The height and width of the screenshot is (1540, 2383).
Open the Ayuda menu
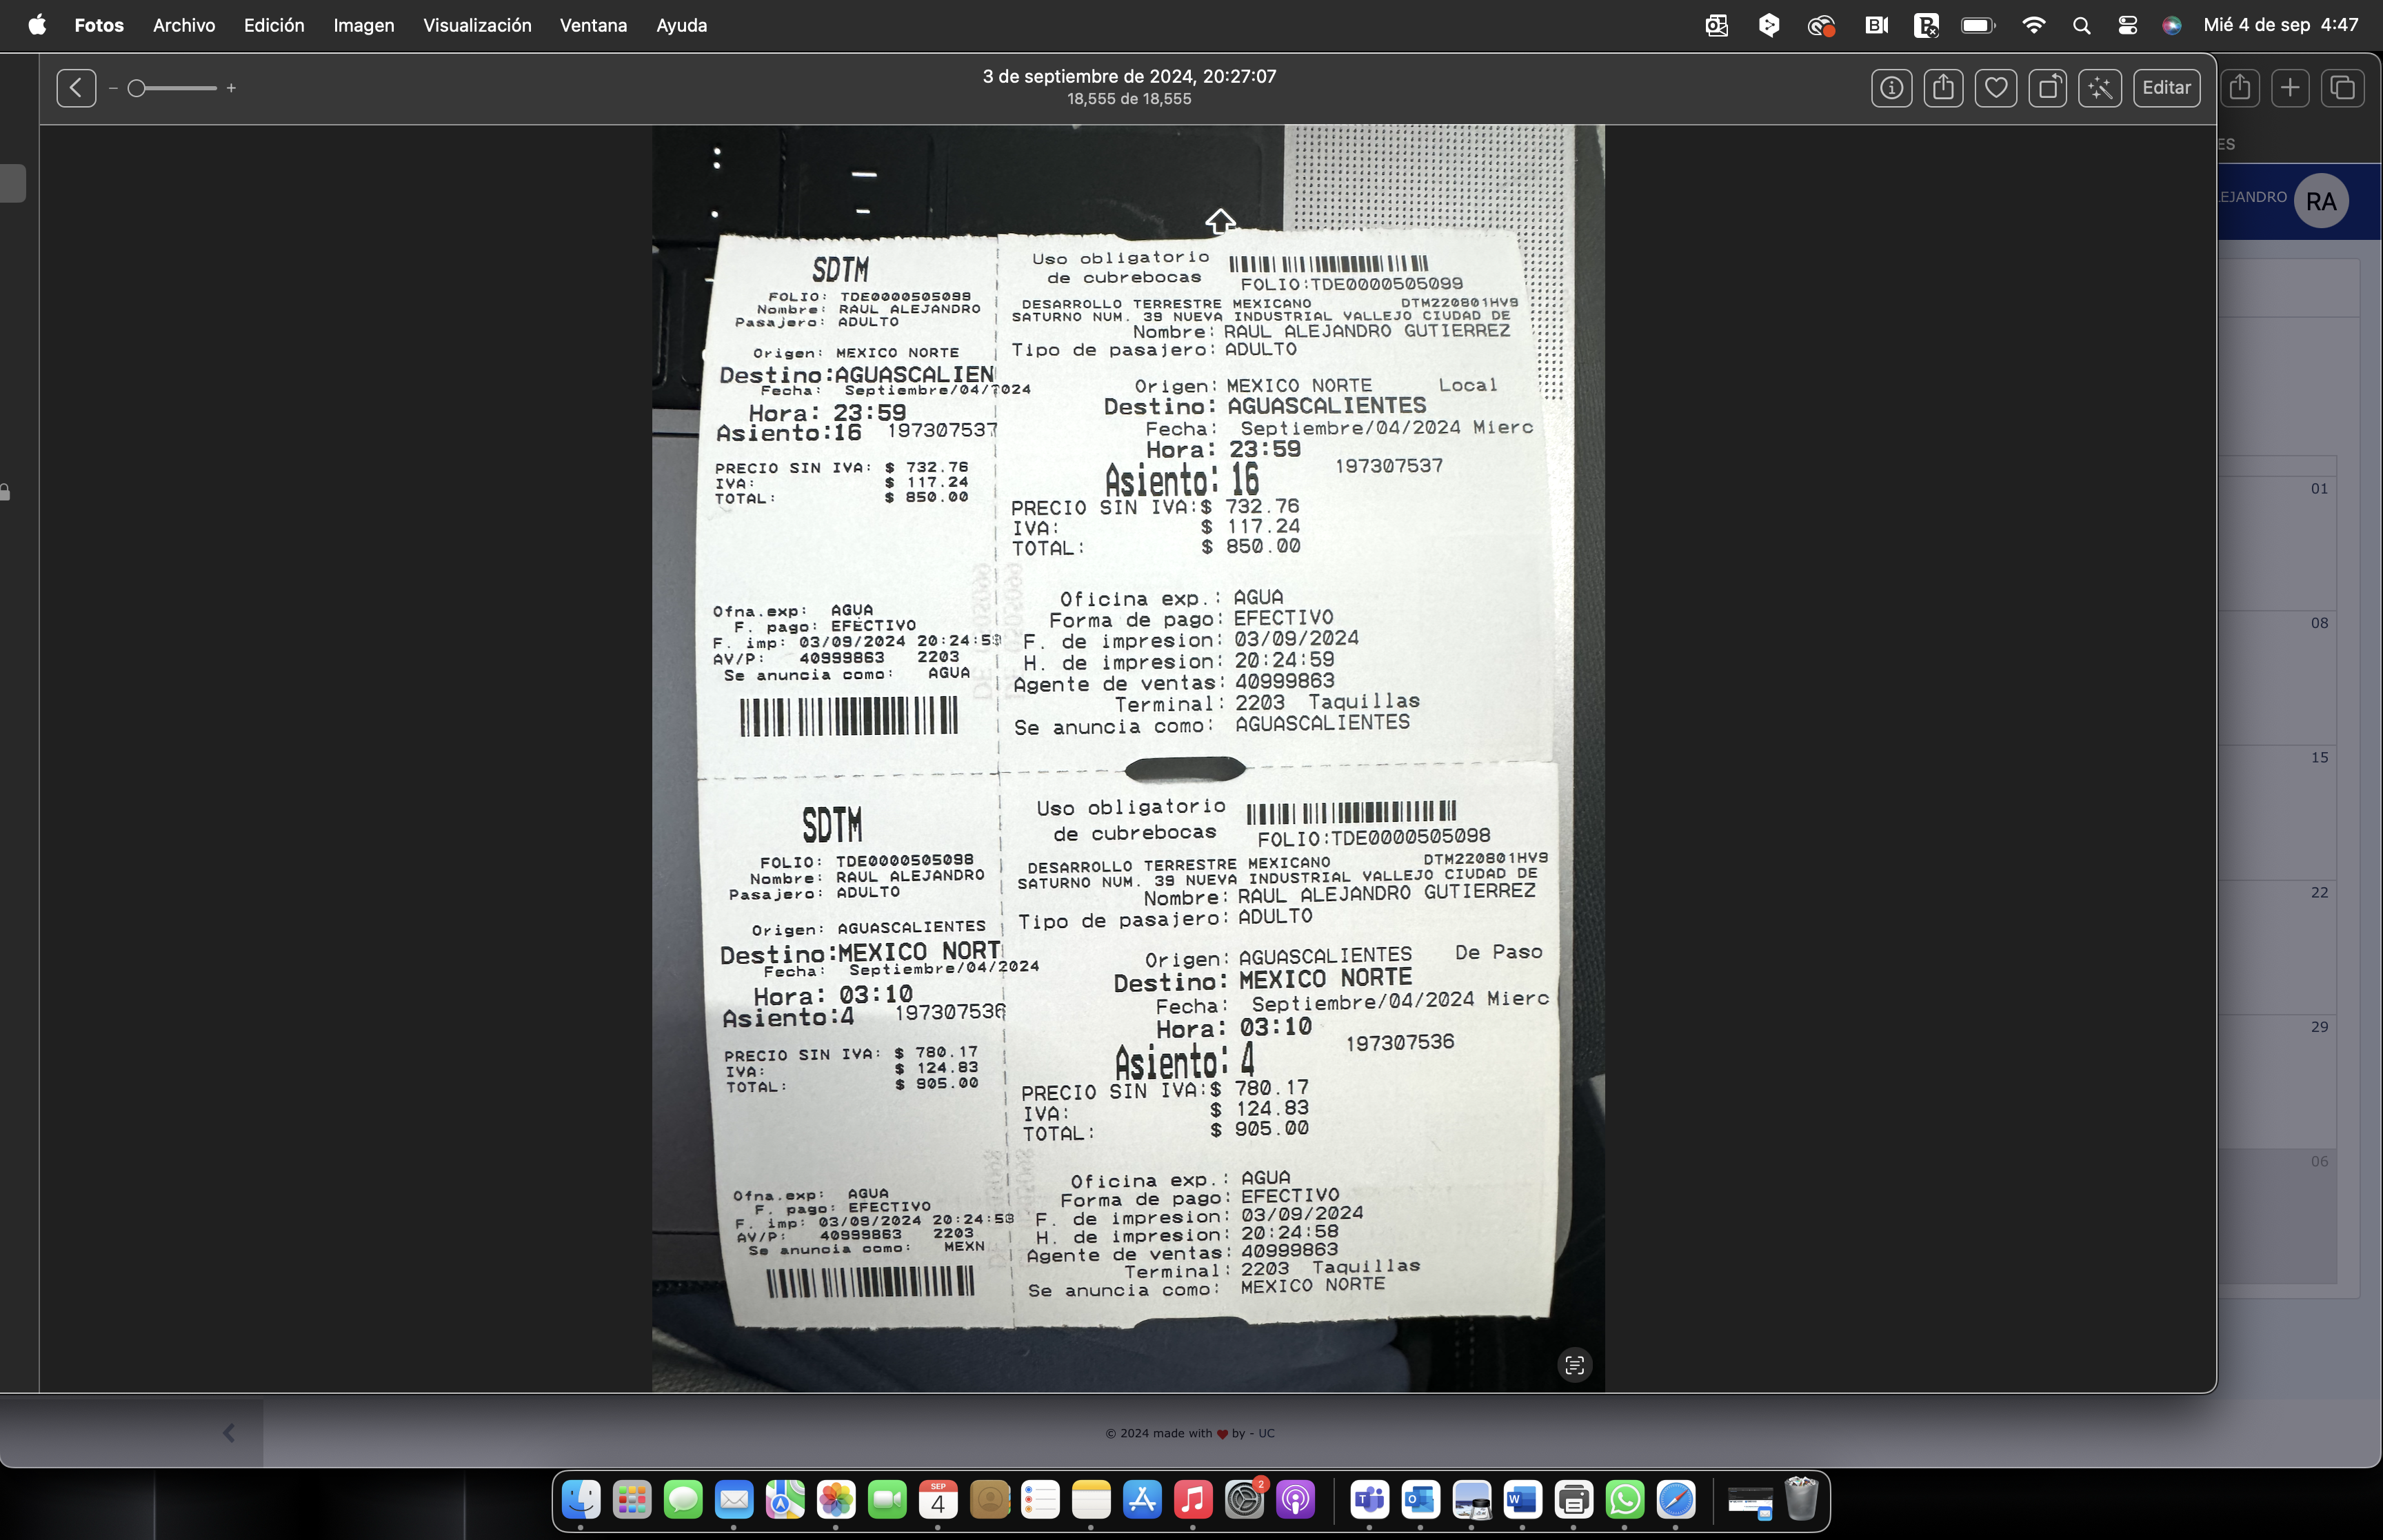[681, 25]
